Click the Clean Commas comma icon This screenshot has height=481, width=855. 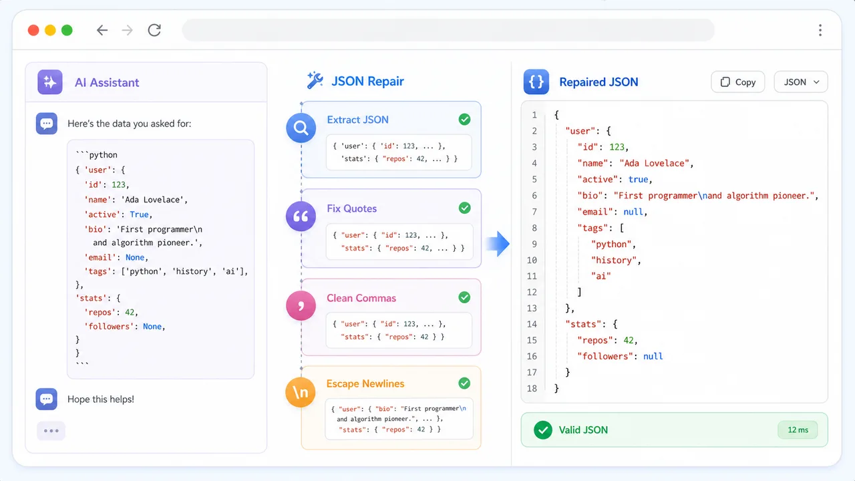(x=301, y=306)
